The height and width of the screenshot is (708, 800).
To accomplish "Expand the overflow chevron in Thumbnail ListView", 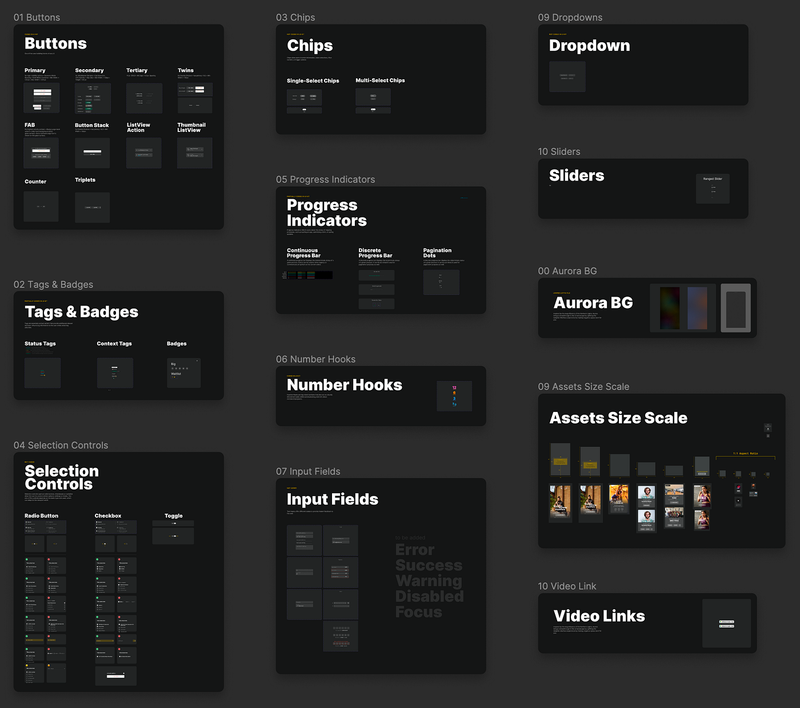I will (201, 149).
